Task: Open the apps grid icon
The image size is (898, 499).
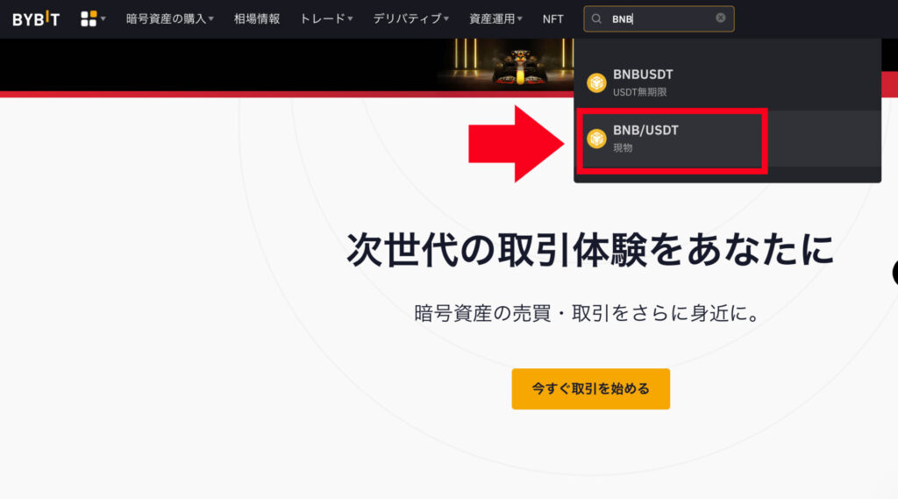Action: 89,19
